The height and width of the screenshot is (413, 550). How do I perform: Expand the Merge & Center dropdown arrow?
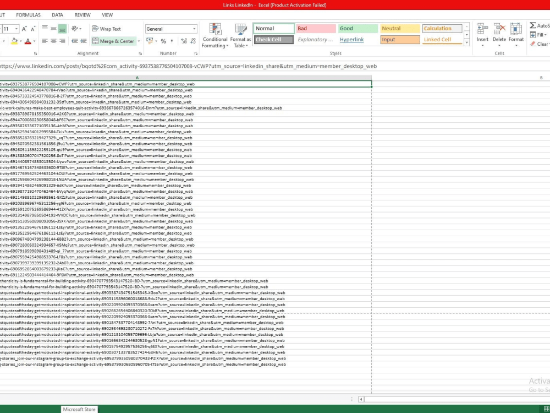coord(139,41)
